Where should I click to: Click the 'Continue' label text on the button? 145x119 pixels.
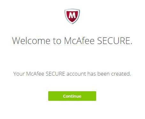point(72,96)
